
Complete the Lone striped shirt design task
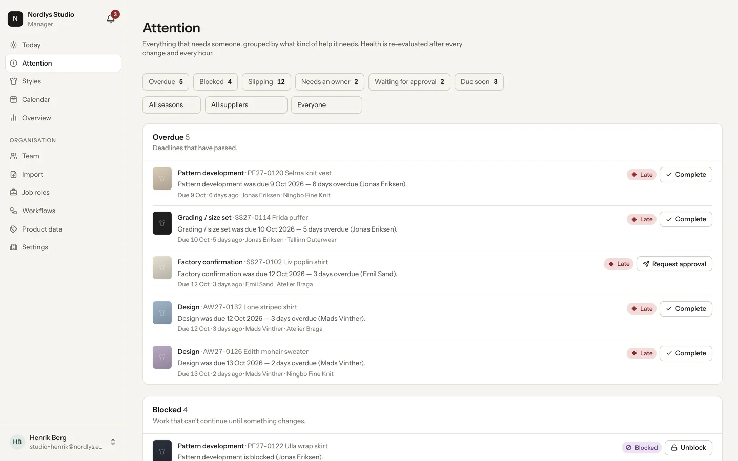(x=686, y=309)
